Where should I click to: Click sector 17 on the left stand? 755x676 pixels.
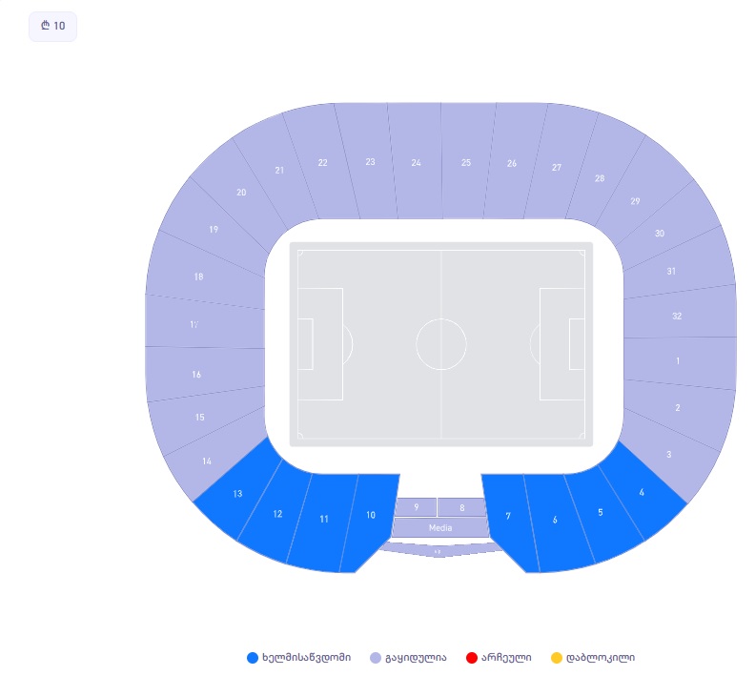(205, 321)
